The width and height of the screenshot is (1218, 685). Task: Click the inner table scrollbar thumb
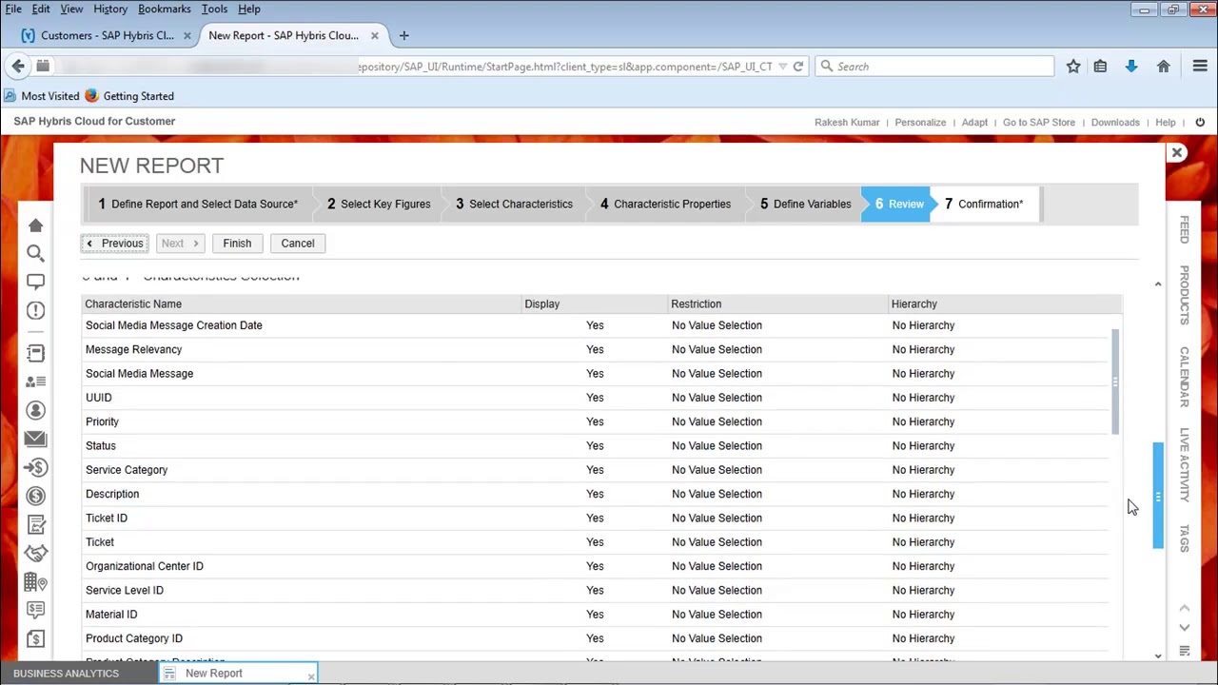tap(1114, 382)
